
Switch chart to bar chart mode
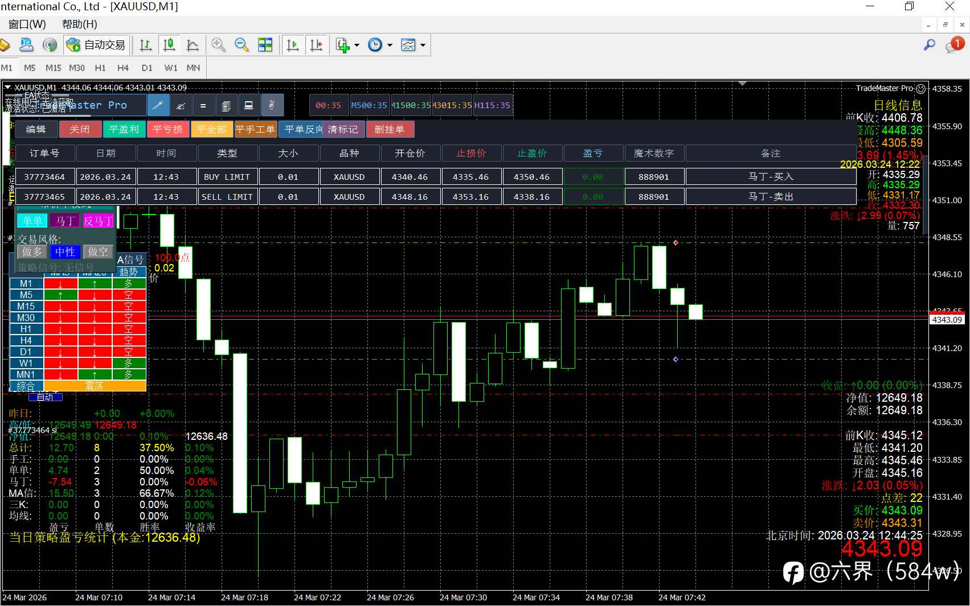click(x=146, y=45)
